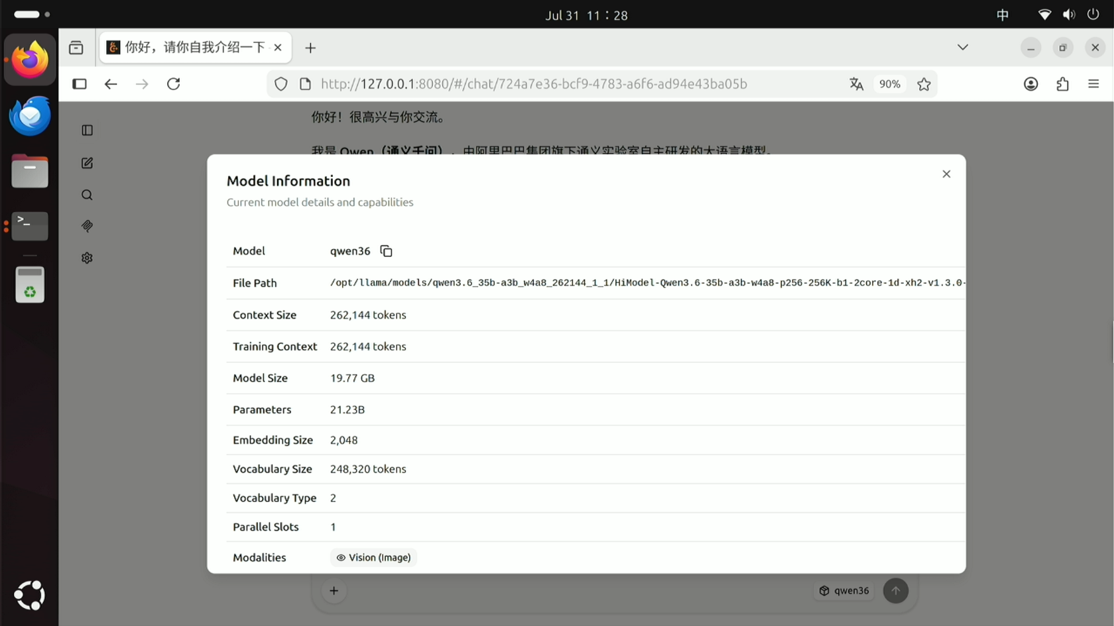Show applications with the Ubuntu logo

(x=30, y=595)
